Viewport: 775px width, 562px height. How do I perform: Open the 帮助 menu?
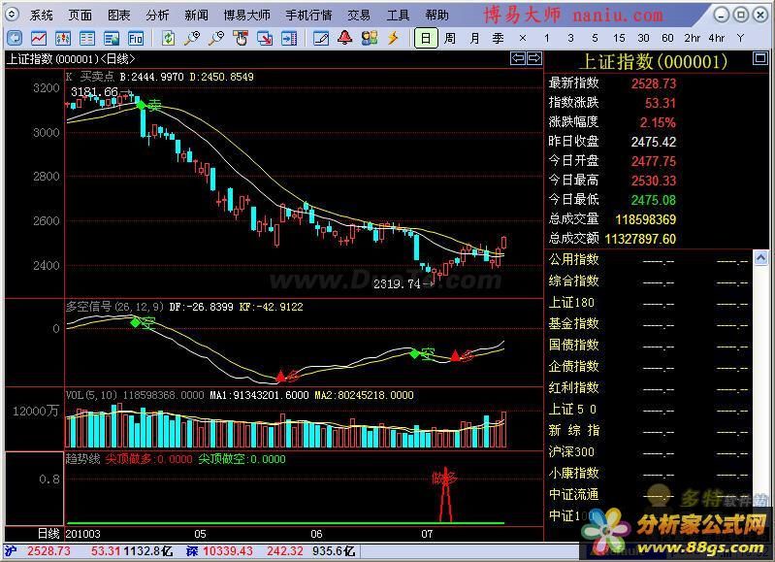436,16
